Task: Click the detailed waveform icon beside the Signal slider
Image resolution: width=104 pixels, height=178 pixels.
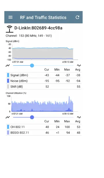Action: point(79,65)
